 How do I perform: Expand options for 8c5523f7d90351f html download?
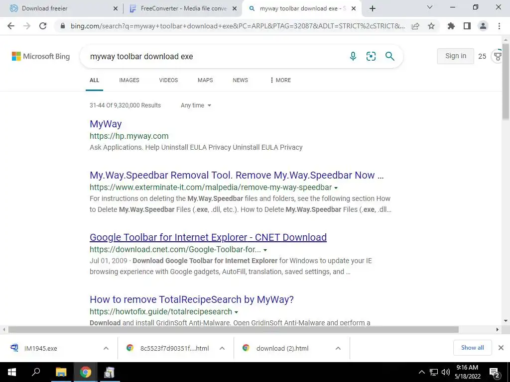point(222,348)
